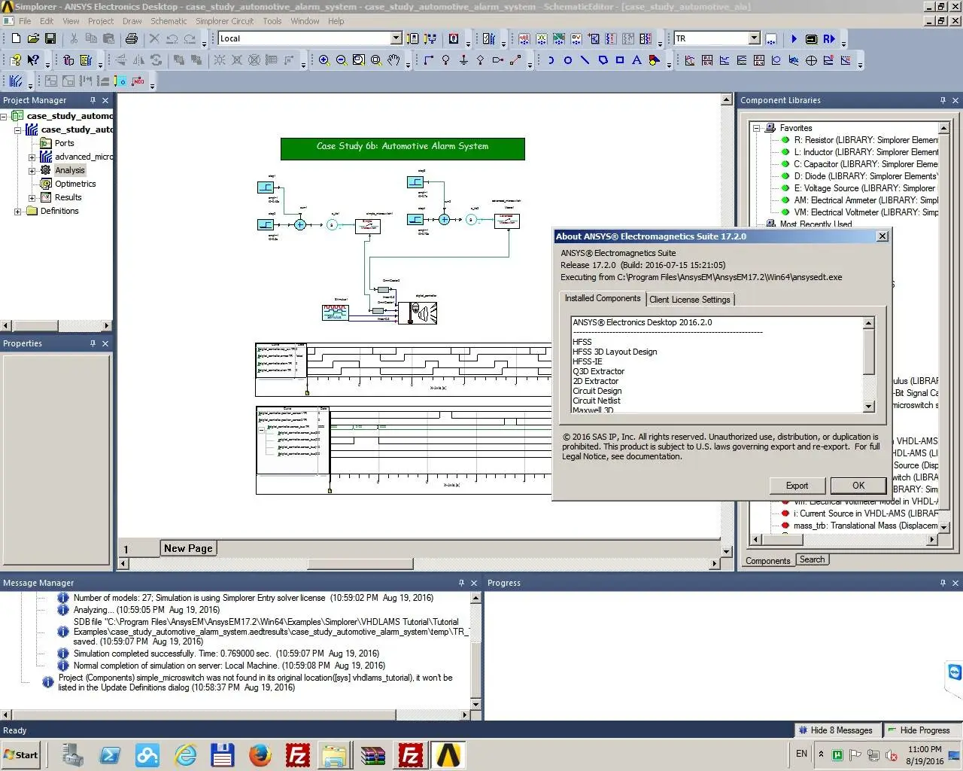This screenshot has height=771, width=963.
Task: Click the Export button in About dialog
Action: [797, 486]
